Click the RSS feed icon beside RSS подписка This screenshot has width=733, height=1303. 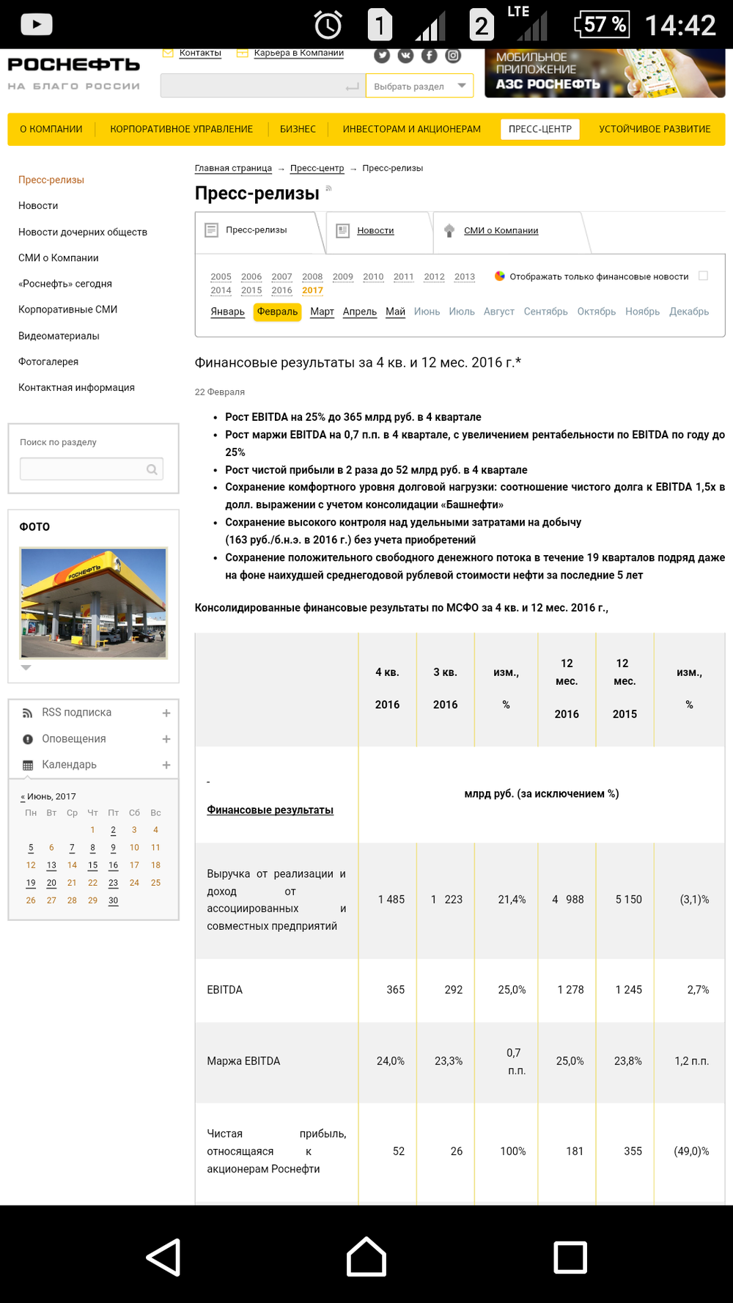coord(27,713)
